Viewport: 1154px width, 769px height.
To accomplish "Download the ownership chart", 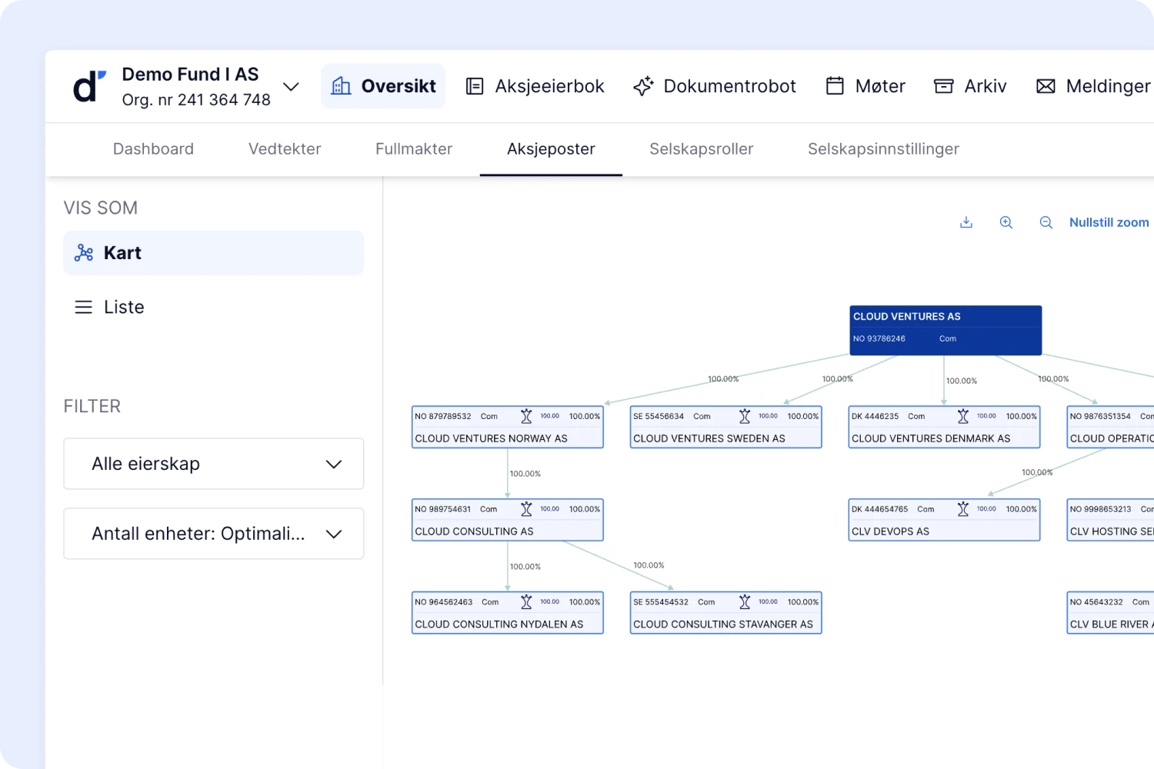I will click(x=966, y=222).
